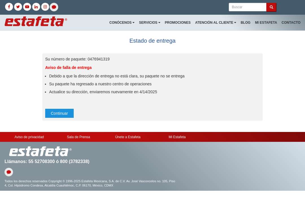Click the red Aviso de falla de entrega heading

pos(68,68)
